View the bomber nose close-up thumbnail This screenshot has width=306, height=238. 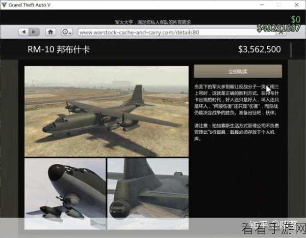click(x=65, y=194)
